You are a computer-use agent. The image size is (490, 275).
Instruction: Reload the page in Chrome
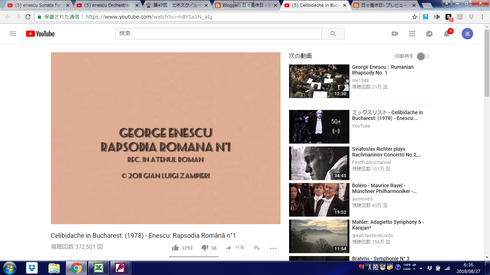coord(28,17)
